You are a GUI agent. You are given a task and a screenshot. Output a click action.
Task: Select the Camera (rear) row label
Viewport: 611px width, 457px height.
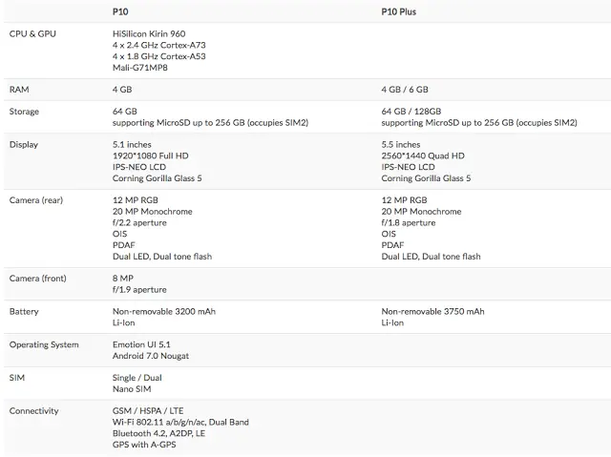click(36, 200)
